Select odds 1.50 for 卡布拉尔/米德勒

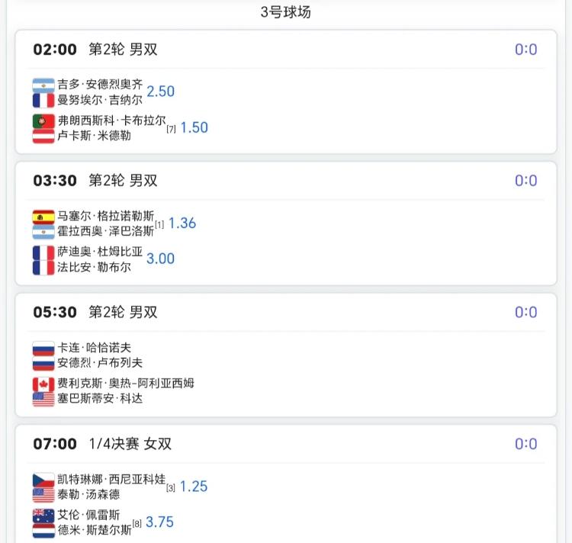pyautogui.click(x=194, y=127)
